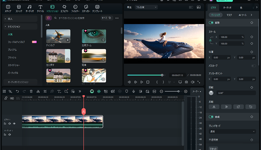The height and width of the screenshot is (150, 261).
Task: Click the image snapshot icon at preview top-right
Action: [x=198, y=7]
